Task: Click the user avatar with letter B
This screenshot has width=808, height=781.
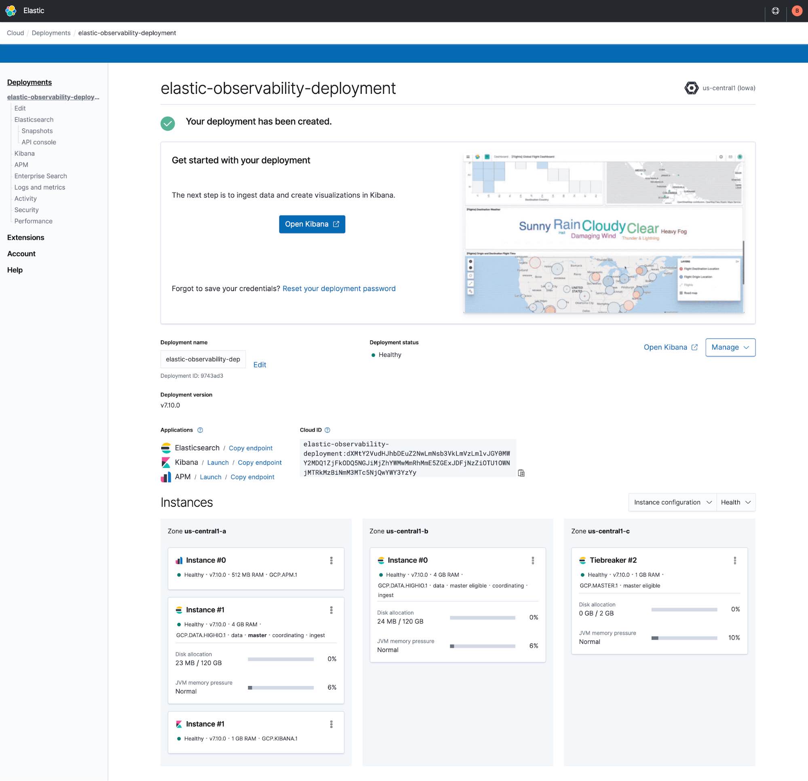Action: coord(797,11)
